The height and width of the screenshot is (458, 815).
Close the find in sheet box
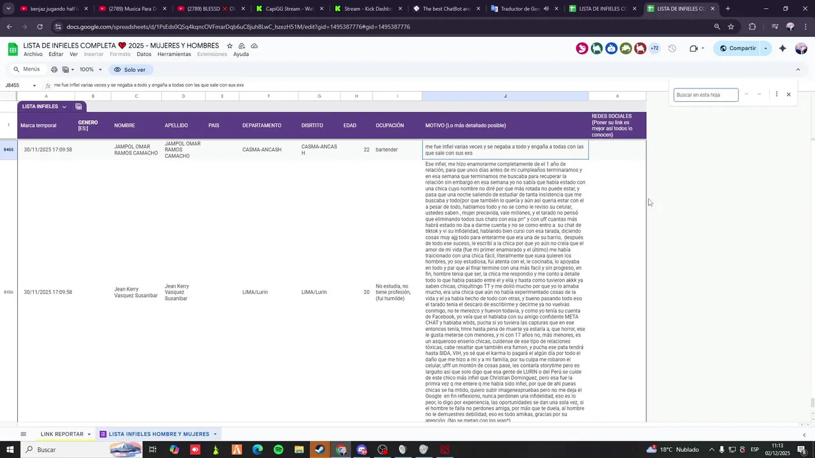pos(788,94)
